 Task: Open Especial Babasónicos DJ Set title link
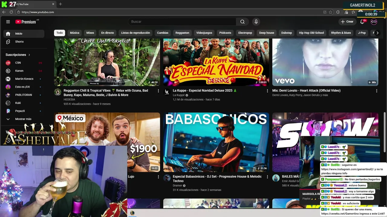217,179
